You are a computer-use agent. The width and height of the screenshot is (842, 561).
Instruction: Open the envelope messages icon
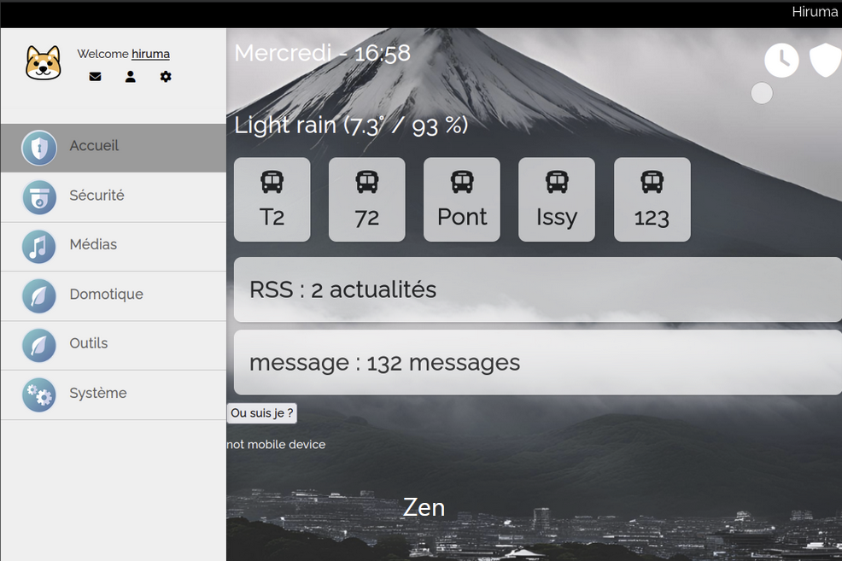pyautogui.click(x=95, y=77)
